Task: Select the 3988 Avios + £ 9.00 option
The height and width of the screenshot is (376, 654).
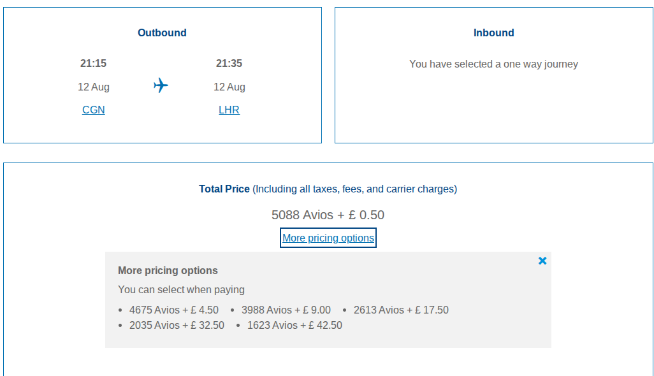Action: tap(286, 310)
